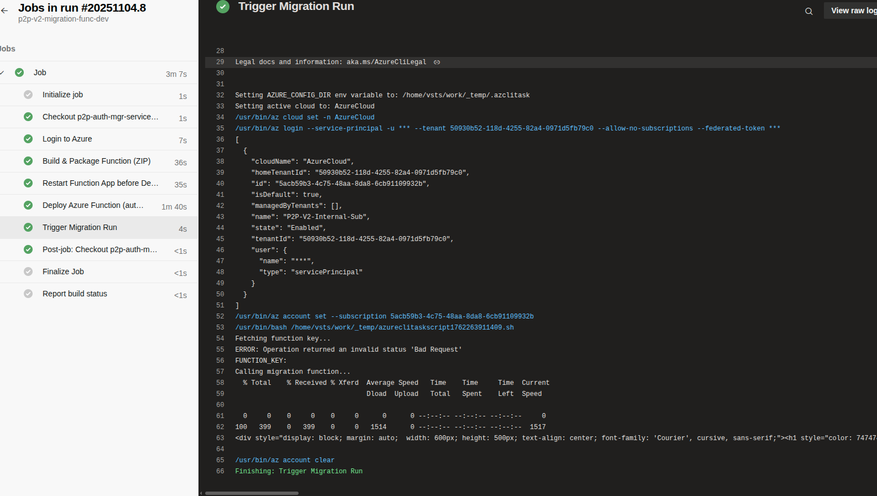Click the 'Jobs in run #20251104.8' title

coord(82,8)
